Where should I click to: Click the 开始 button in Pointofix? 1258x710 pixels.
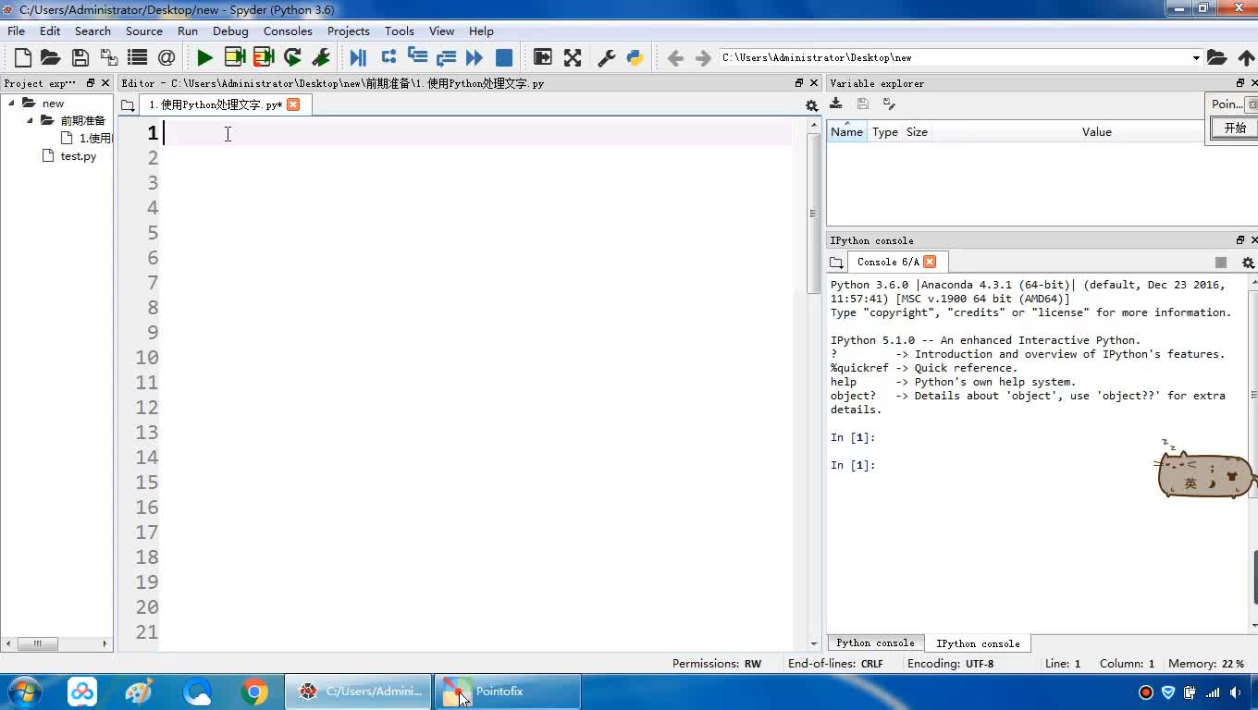point(1235,129)
